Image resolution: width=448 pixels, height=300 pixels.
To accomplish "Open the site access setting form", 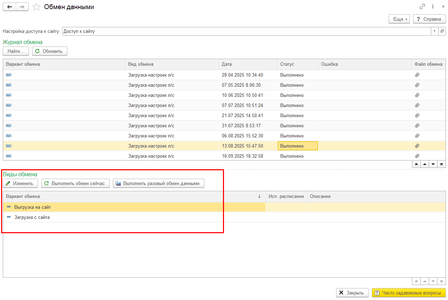I will pos(442,31).
